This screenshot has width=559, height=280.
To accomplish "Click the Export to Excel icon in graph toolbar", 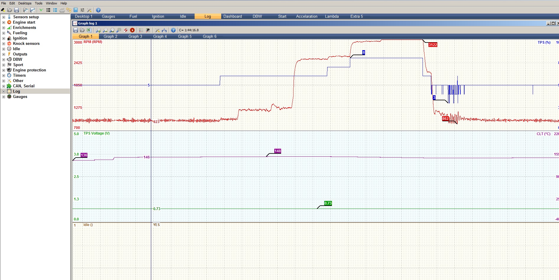I will tap(89, 30).
